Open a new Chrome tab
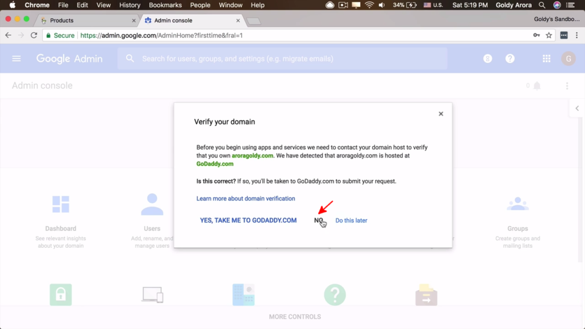Viewport: 585px width, 329px height. point(254,21)
